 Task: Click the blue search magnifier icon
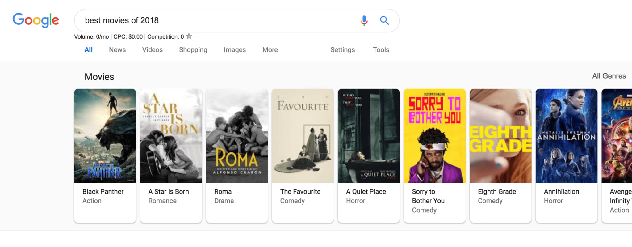tap(384, 20)
